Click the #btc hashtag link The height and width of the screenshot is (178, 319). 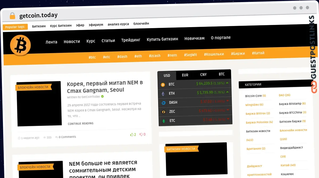point(92,57)
